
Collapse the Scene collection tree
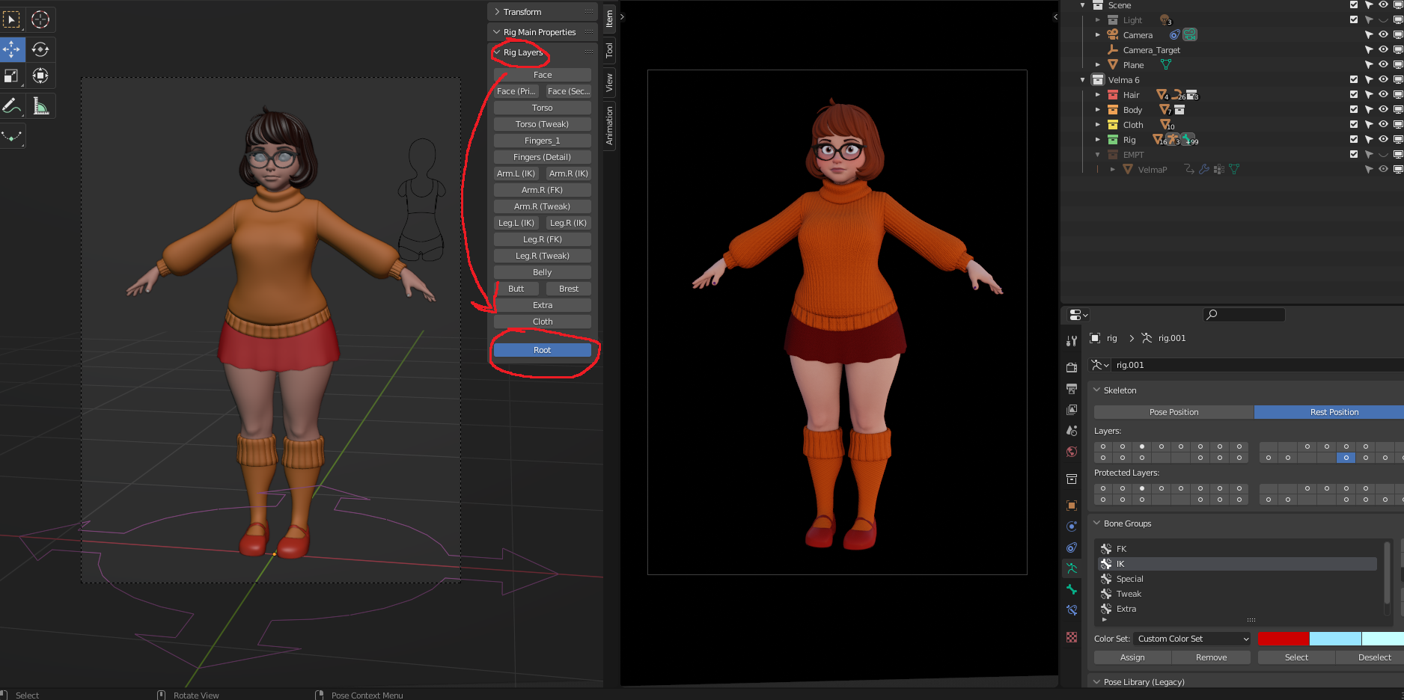(x=1082, y=5)
